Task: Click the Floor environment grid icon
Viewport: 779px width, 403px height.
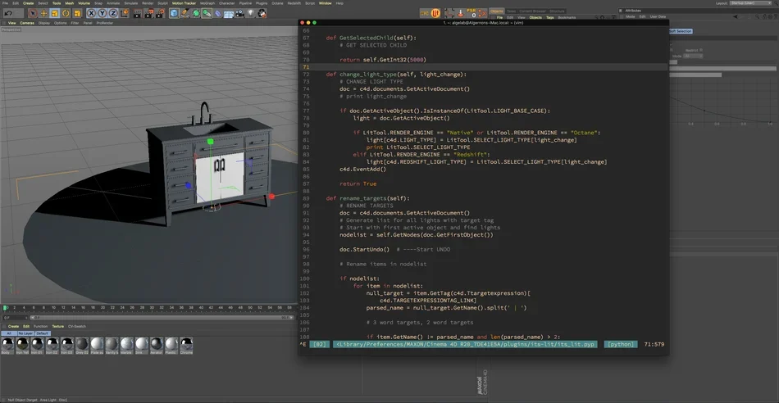Action: click(x=229, y=13)
